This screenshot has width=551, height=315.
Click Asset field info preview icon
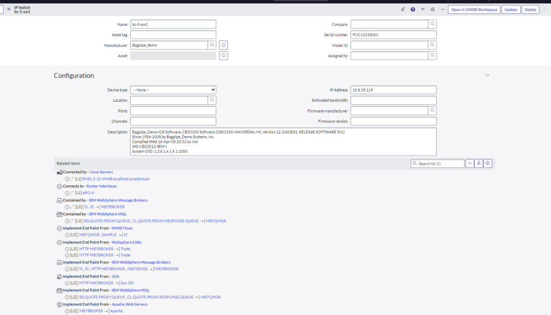pyautogui.click(x=224, y=55)
